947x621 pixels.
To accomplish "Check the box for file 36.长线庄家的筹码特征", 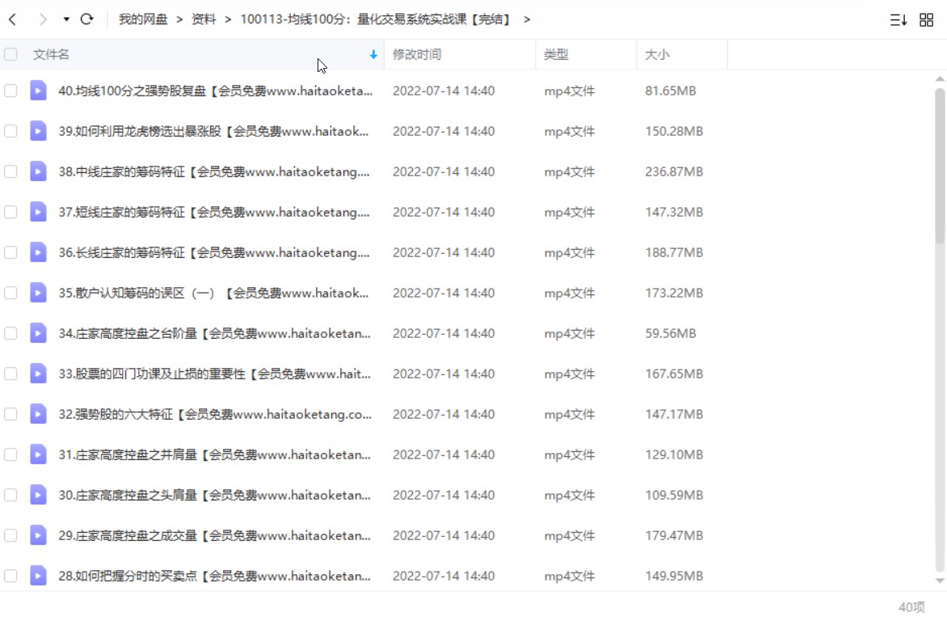I will click(x=11, y=253).
